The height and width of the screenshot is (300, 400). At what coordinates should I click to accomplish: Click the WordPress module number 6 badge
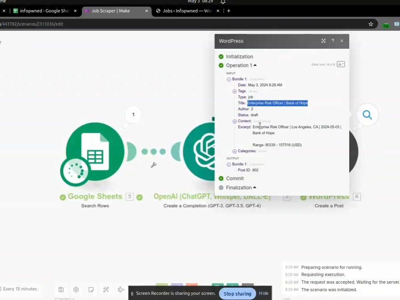[x=357, y=196]
